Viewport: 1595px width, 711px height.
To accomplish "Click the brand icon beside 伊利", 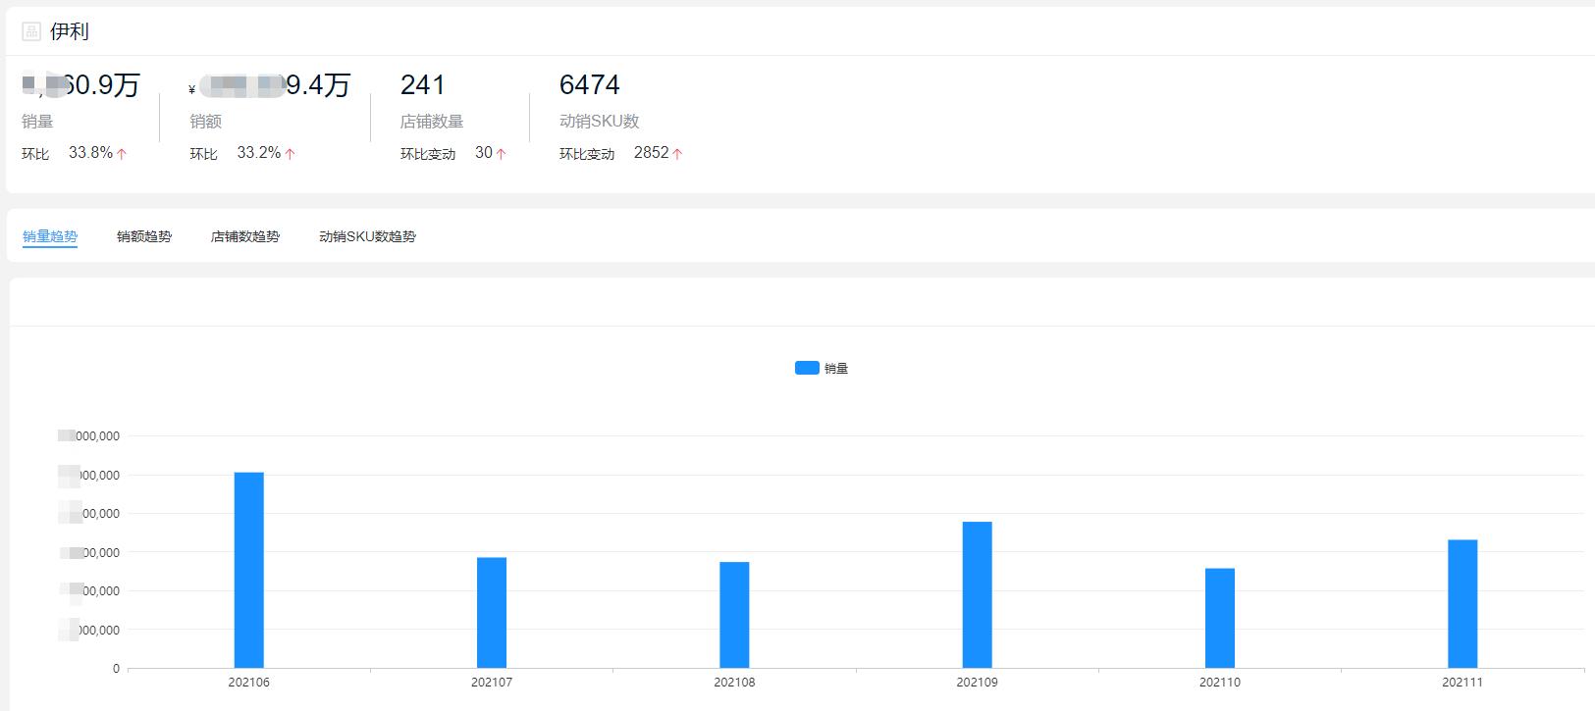I will pos(31,31).
